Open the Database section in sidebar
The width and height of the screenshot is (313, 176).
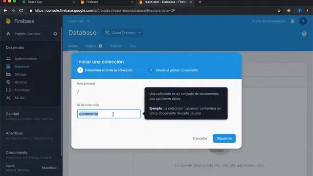tap(18, 66)
